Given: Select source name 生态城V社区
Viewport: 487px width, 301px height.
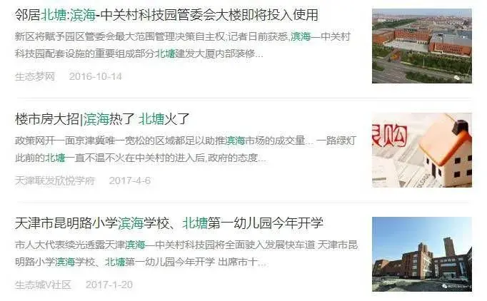Looking at the screenshot, I should (43, 285).
